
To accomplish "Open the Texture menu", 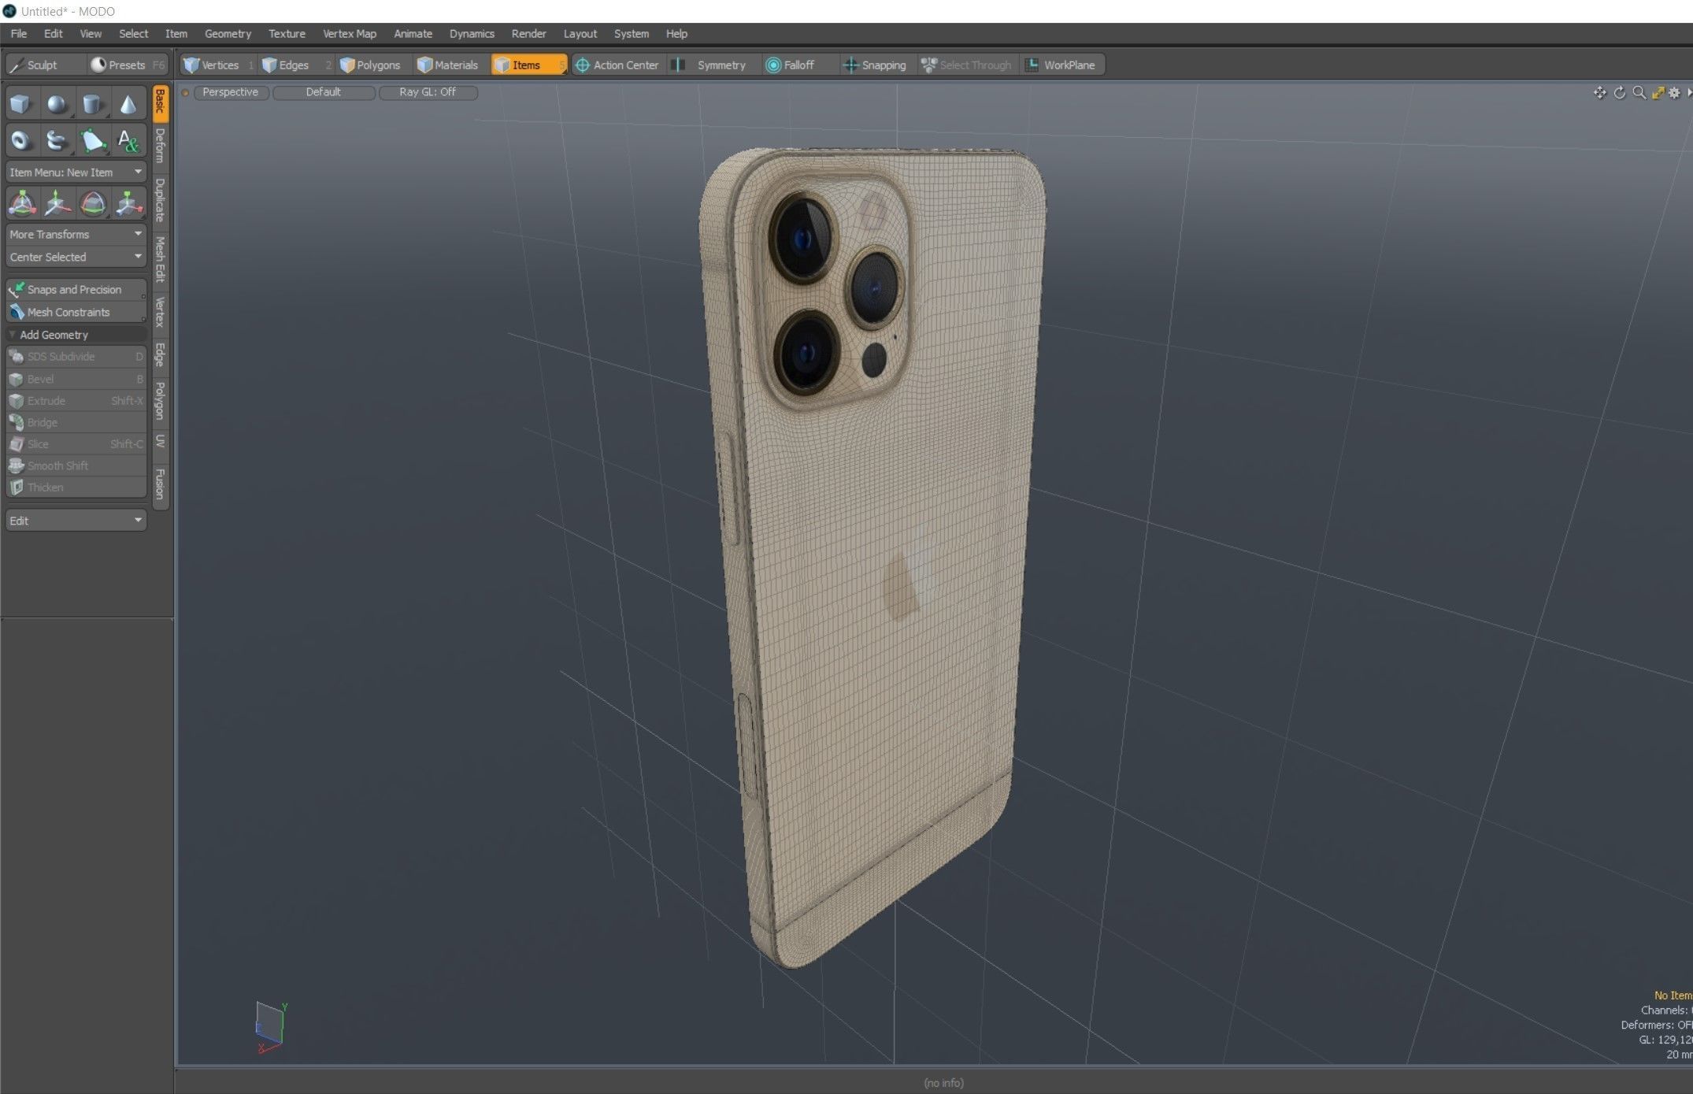I will 287,34.
